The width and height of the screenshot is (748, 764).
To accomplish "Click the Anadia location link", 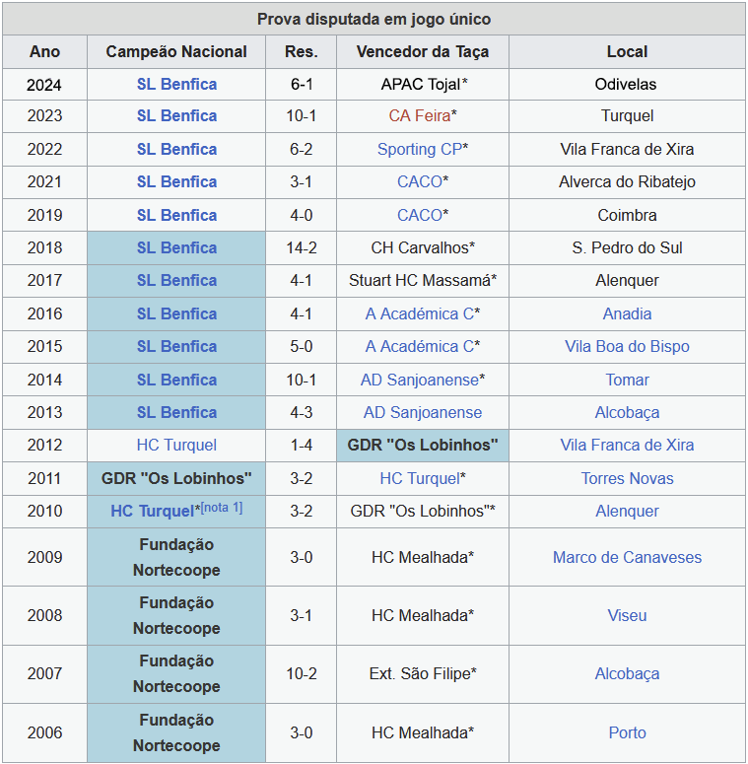I will tap(627, 314).
